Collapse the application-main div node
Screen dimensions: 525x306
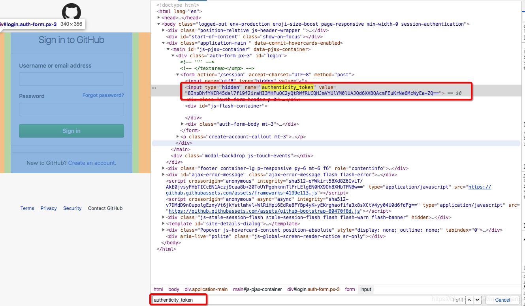(164, 43)
